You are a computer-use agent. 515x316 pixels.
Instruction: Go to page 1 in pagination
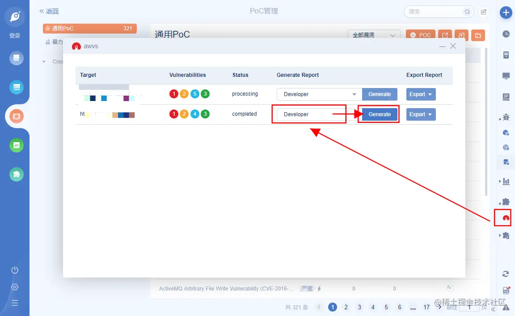click(x=333, y=307)
